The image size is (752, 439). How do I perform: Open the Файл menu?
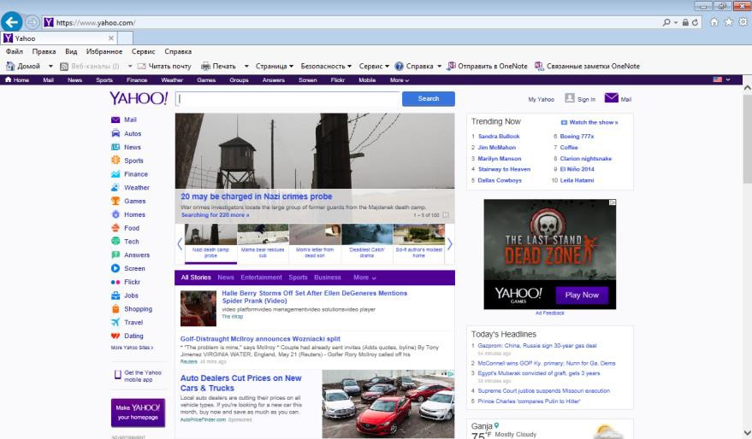point(14,51)
